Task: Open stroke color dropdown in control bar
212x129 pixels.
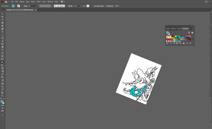Action: coord(21,6)
